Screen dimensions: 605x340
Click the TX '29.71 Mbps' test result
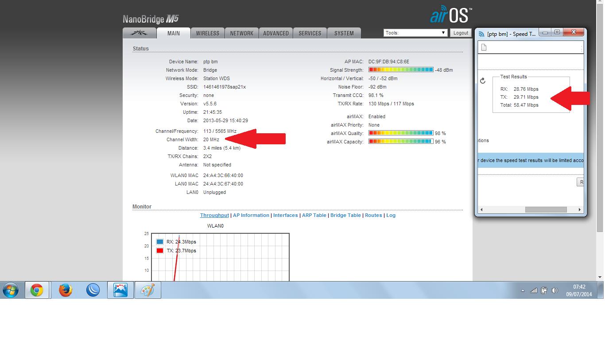[526, 97]
